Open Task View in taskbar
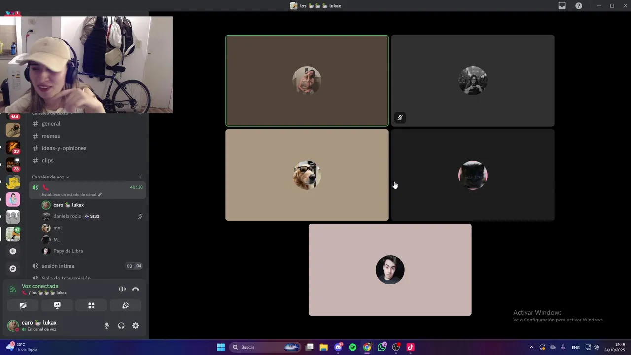The width and height of the screenshot is (631, 355). coord(310,347)
